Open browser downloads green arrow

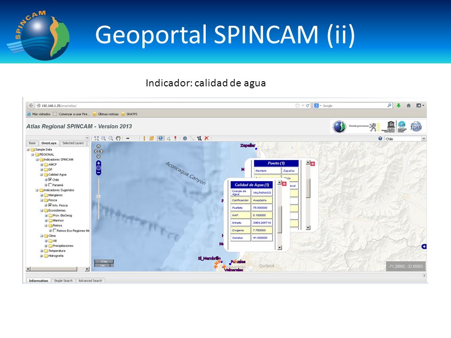click(x=399, y=106)
